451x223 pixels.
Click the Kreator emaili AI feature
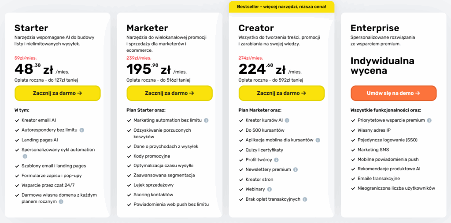pos(39,120)
